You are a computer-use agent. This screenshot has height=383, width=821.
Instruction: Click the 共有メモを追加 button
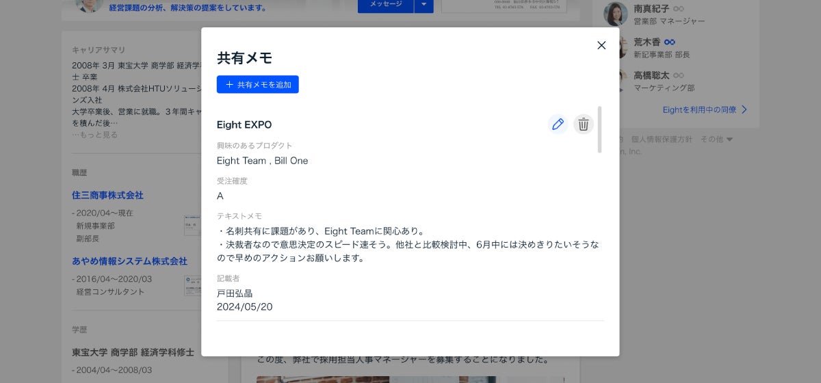258,84
